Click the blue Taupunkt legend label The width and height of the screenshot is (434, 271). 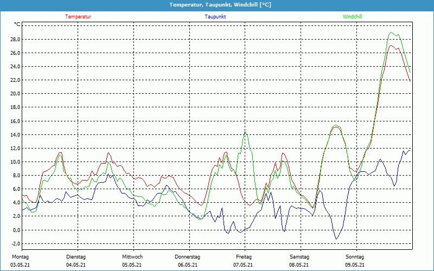215,17
